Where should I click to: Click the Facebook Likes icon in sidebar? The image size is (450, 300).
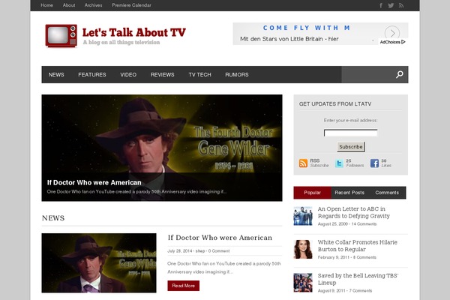[374, 163]
